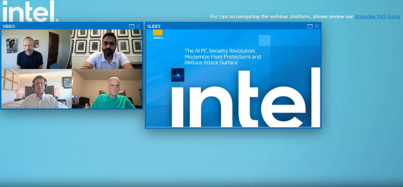Select the VIDEO panel title label
The height and width of the screenshot is (187, 403).
click(x=9, y=27)
